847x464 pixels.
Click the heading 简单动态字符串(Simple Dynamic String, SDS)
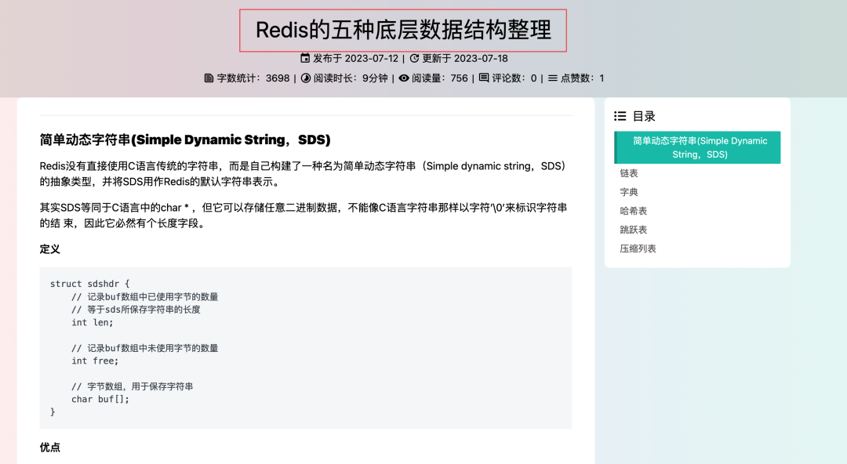(185, 140)
